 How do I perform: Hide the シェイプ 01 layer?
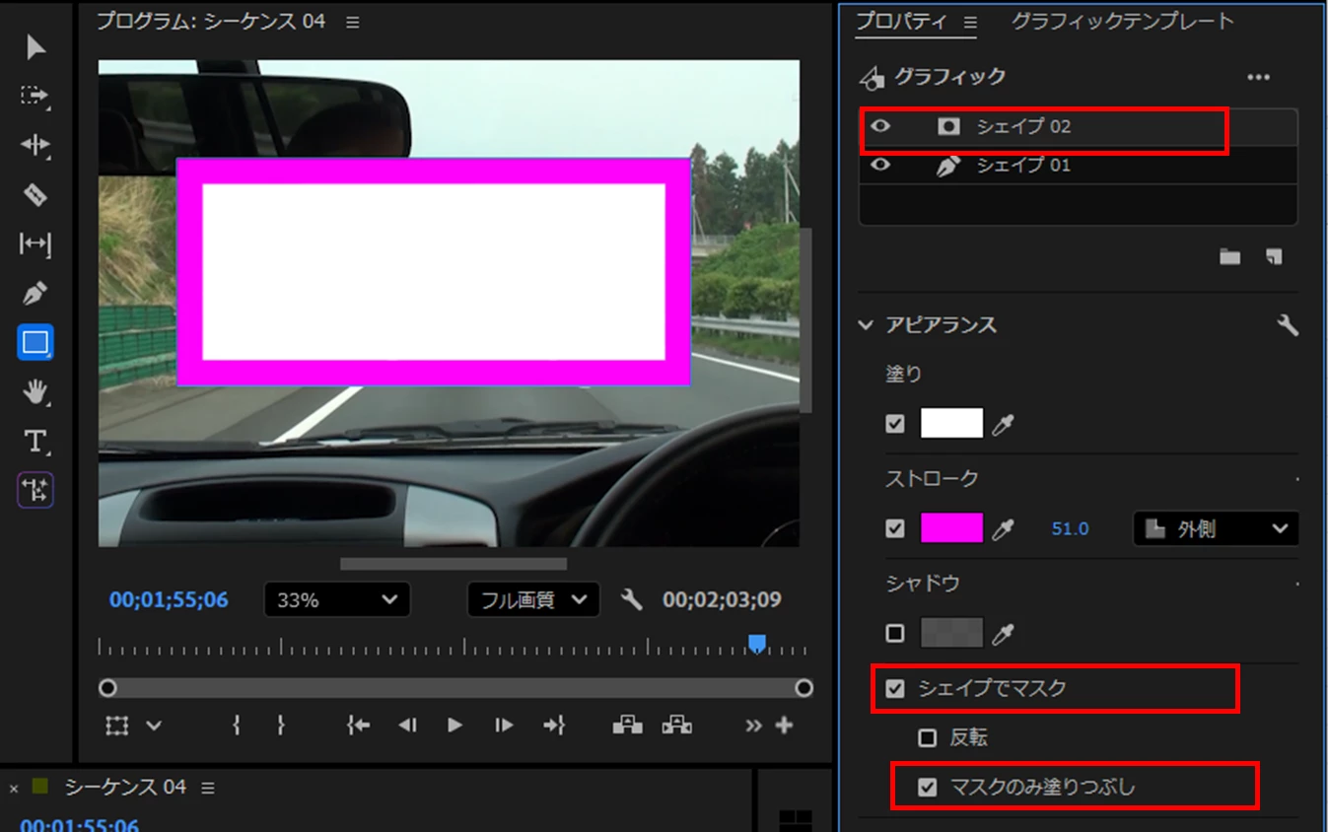[x=879, y=165]
